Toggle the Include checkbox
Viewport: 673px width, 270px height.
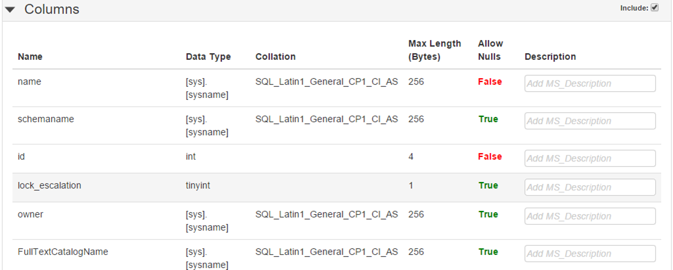[655, 8]
